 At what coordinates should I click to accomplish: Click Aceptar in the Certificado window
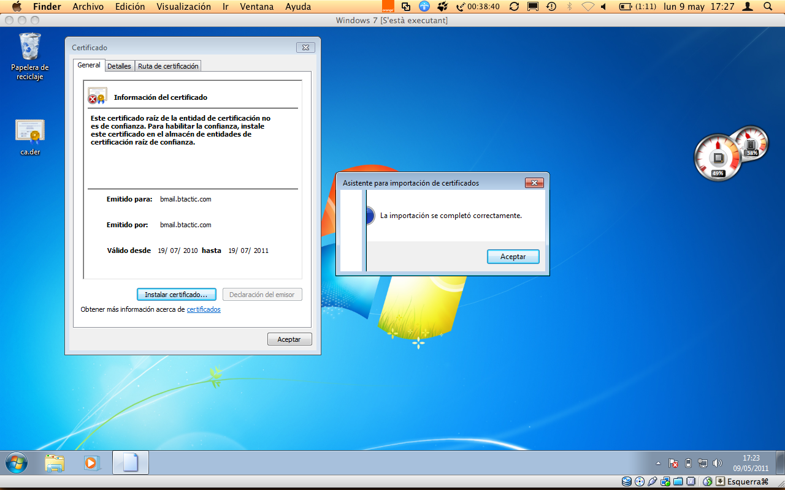click(289, 339)
